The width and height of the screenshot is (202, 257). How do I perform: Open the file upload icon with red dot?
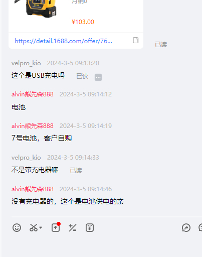coord(56,227)
